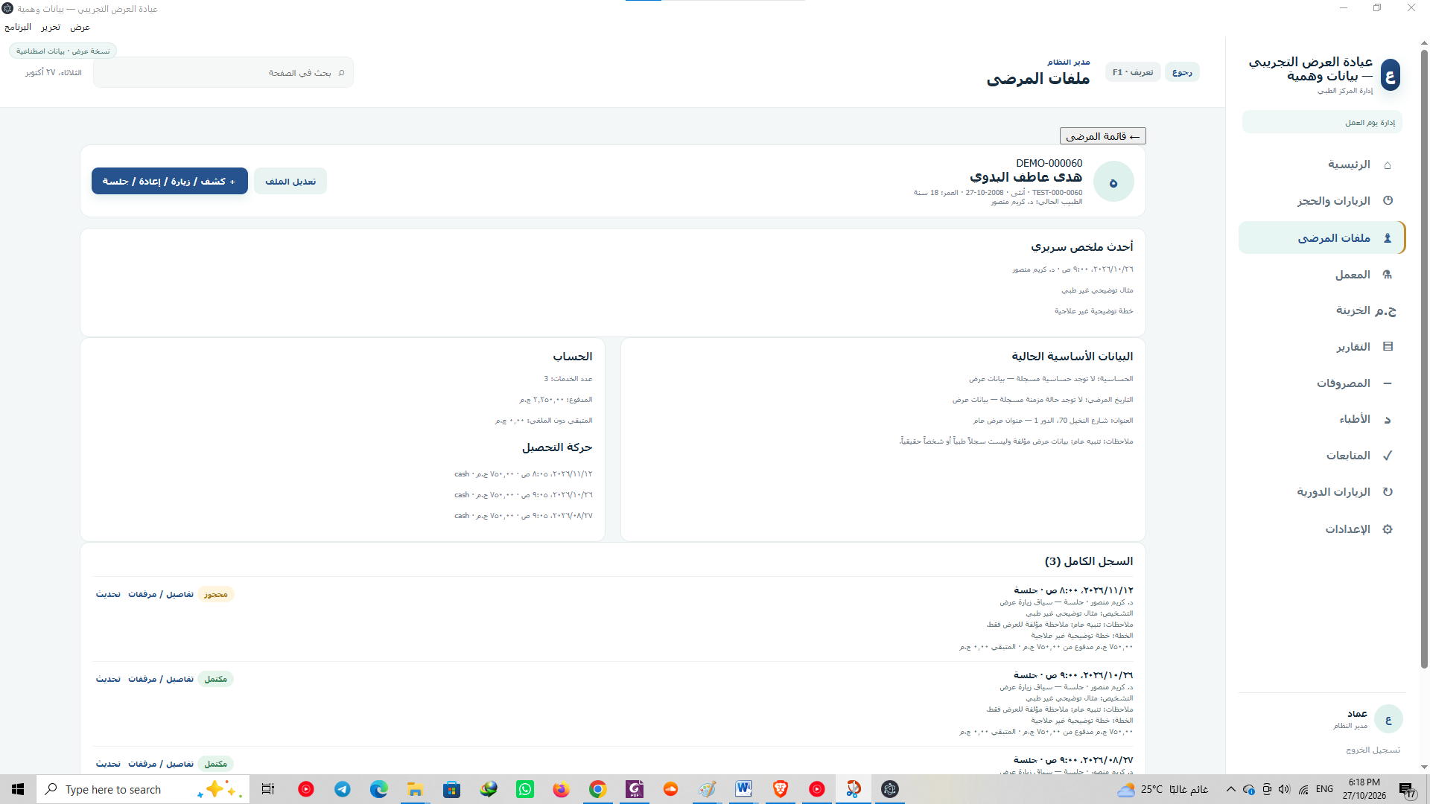Click the volume icon in system tray
The image size is (1430, 804).
1284,789
